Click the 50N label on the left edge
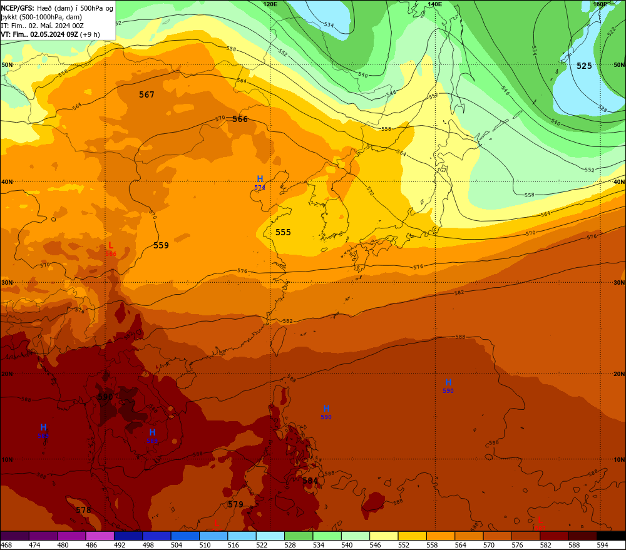Screen dimensions: 626x550 (7, 64)
